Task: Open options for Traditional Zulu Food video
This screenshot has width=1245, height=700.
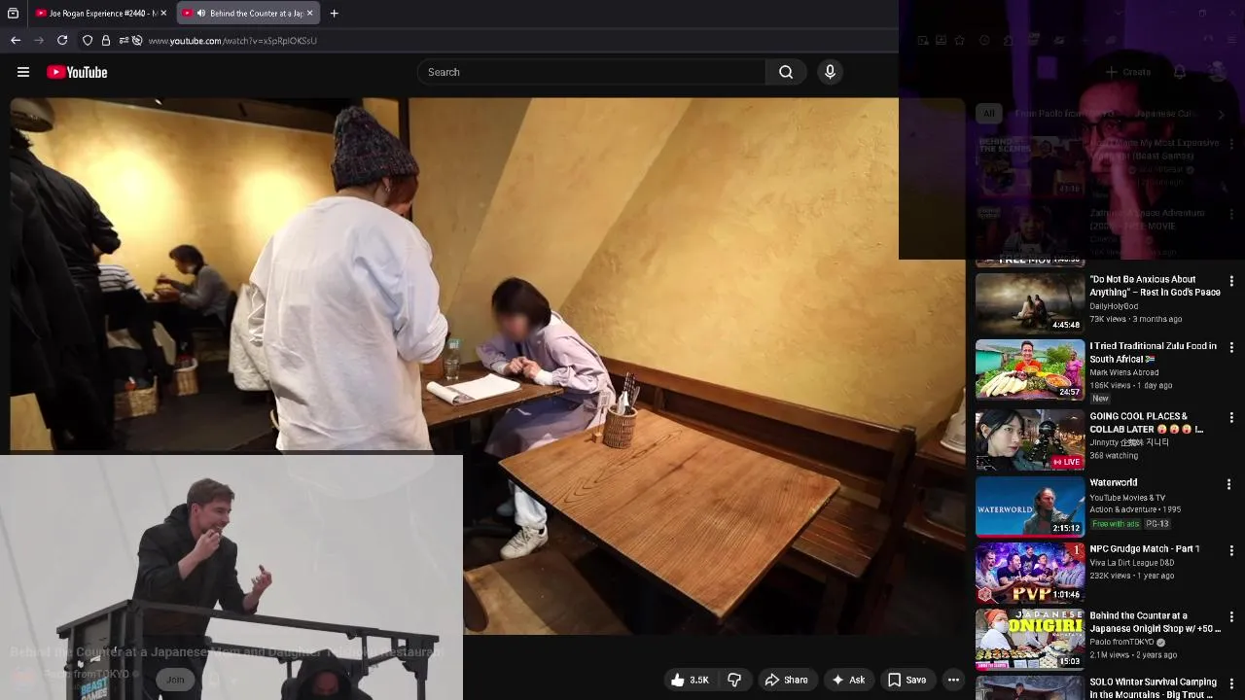Action: pos(1231,347)
